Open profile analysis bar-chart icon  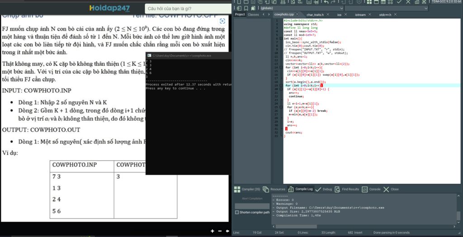click(417, 2)
